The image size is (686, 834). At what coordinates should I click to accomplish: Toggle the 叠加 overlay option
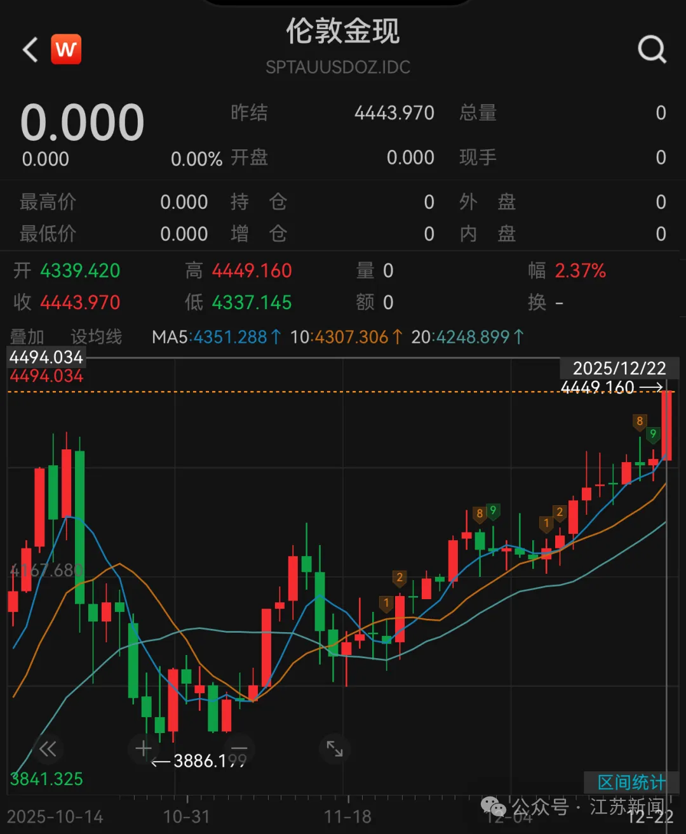pos(27,337)
